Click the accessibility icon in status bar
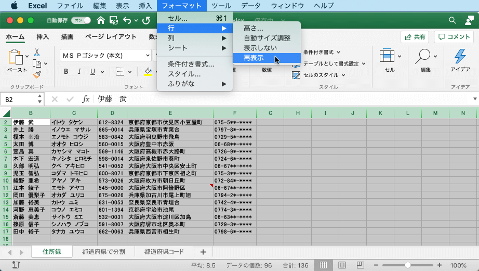This screenshot has width=479, height=271. click(16, 265)
